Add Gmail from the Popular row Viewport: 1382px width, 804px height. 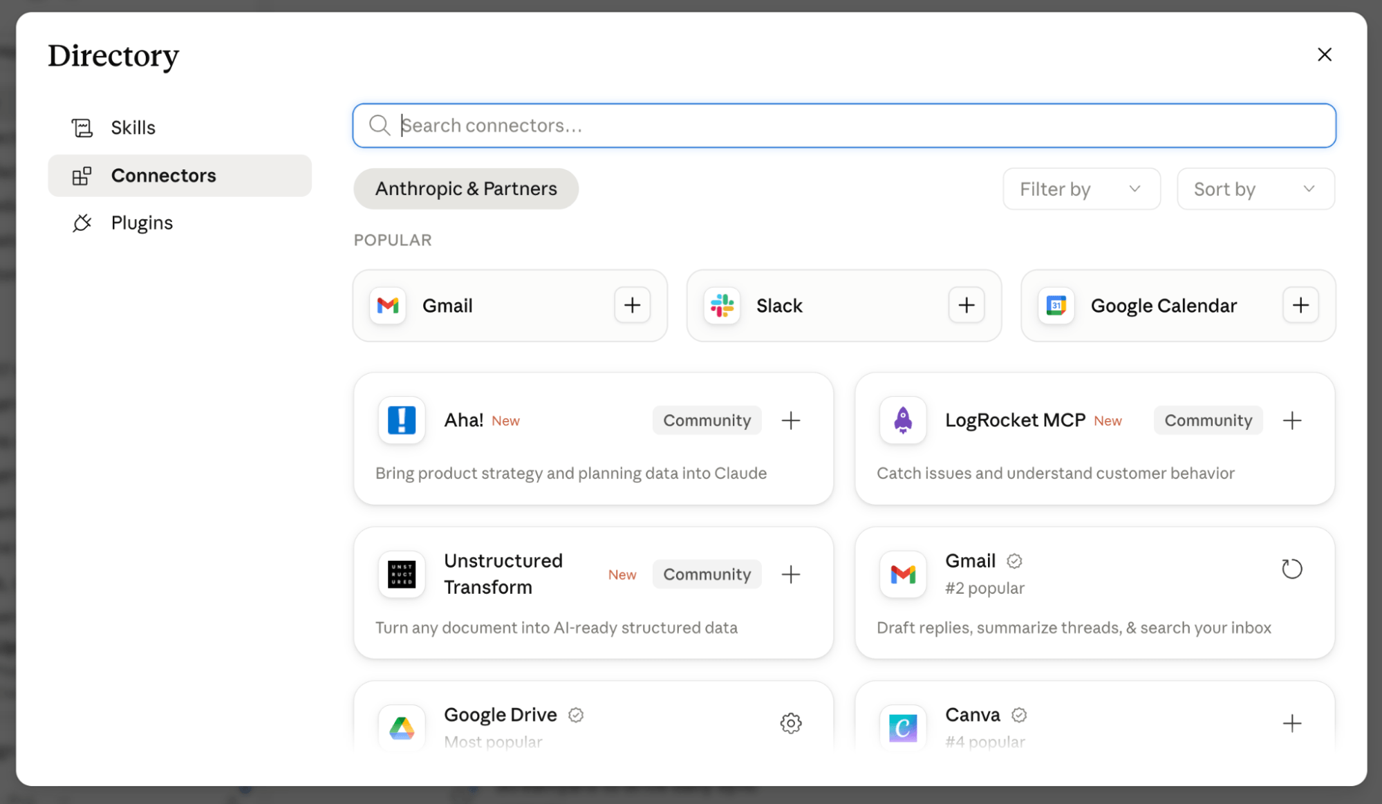coord(632,305)
